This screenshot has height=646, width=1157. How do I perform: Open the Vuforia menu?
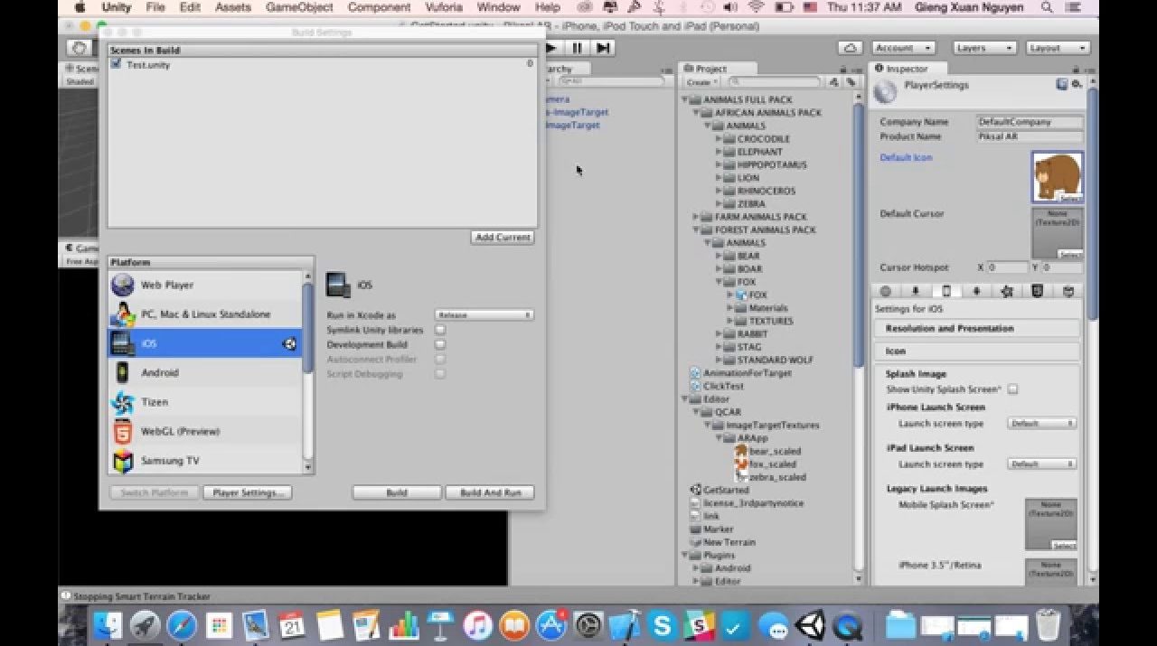pyautogui.click(x=444, y=7)
